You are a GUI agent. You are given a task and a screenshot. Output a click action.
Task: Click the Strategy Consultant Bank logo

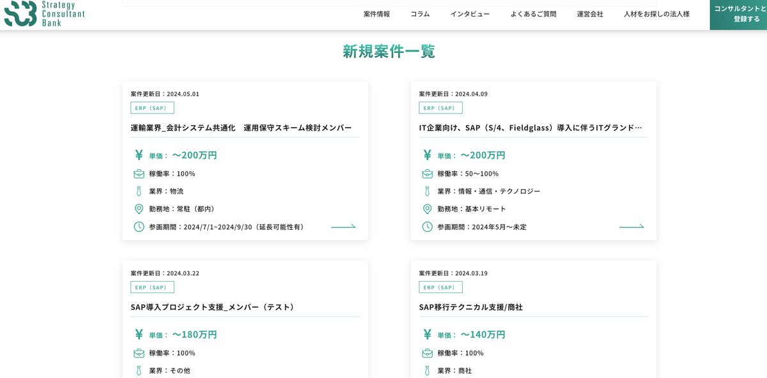click(44, 13)
